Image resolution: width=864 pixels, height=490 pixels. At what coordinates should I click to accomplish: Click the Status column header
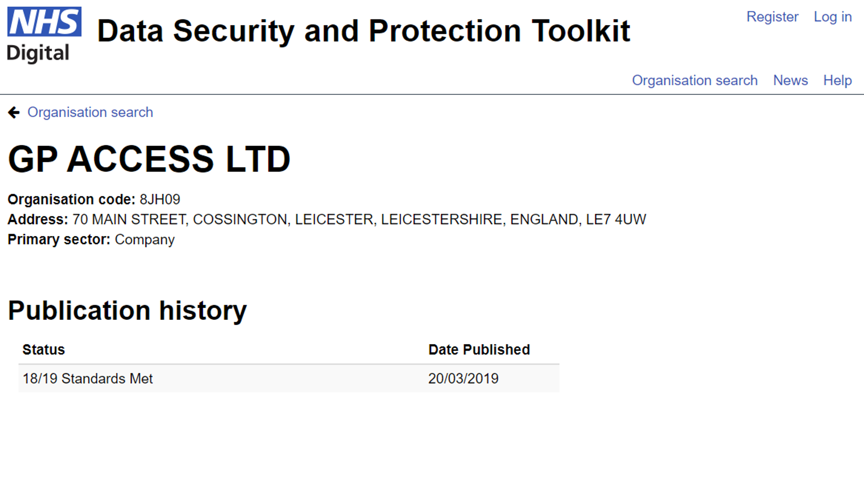[x=44, y=350]
